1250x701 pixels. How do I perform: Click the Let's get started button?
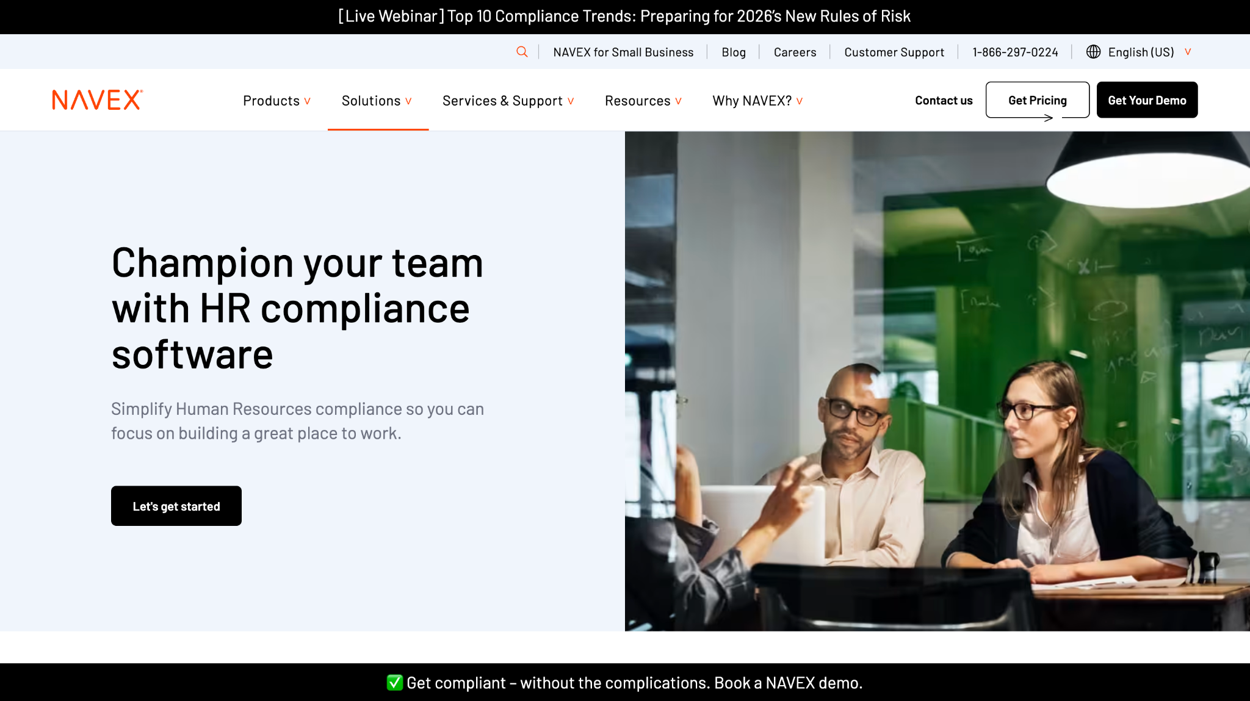[x=176, y=505]
